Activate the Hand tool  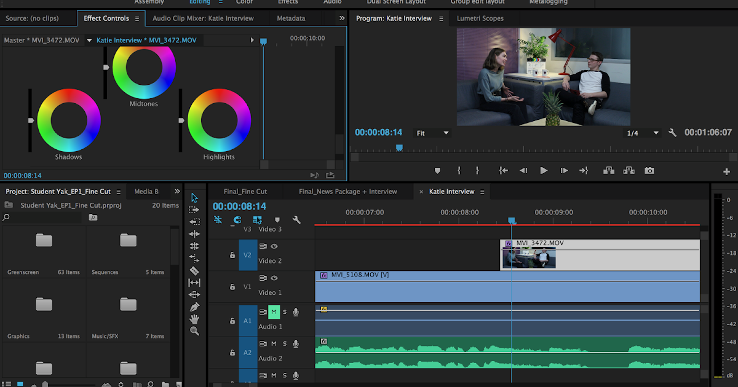click(x=194, y=319)
